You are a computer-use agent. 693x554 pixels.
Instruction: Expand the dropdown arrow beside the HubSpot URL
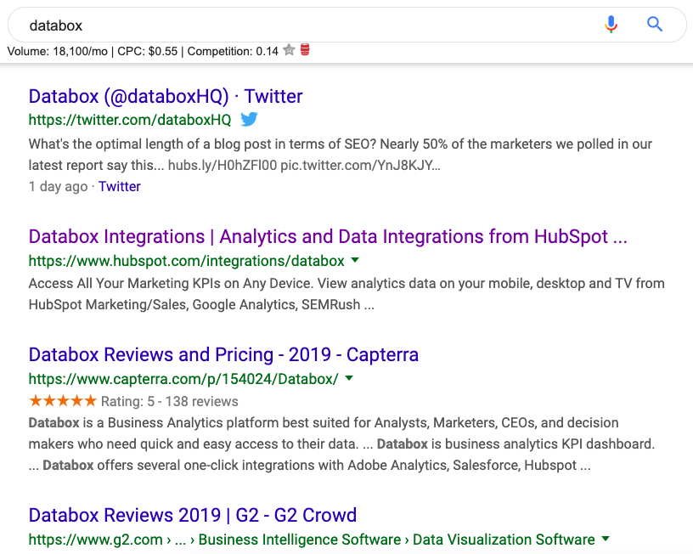click(355, 260)
